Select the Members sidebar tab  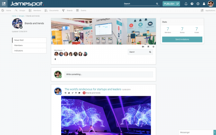(29, 45)
